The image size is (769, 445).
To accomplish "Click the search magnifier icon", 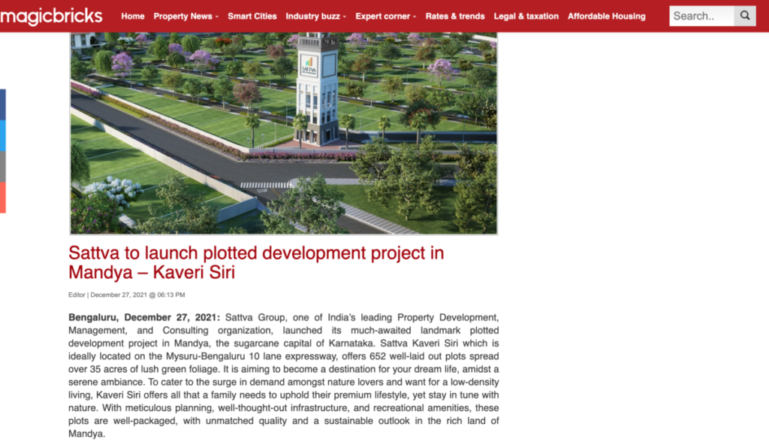I will pyautogui.click(x=744, y=16).
